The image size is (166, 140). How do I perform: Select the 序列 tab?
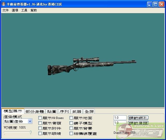64,111
